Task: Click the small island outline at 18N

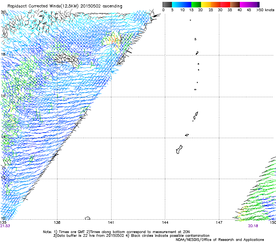Action: (x=197, y=53)
